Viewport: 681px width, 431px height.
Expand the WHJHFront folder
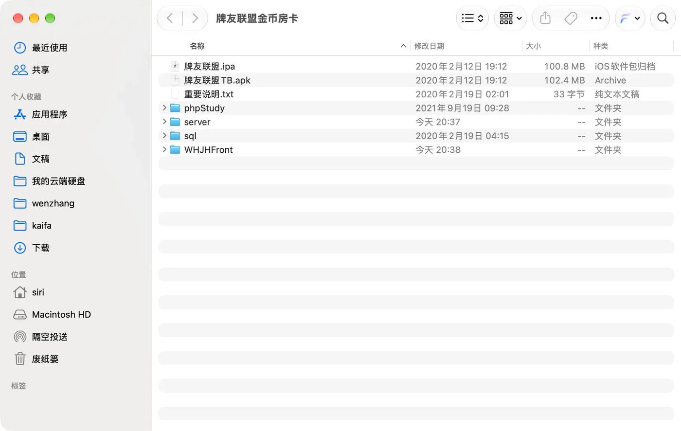pyautogui.click(x=164, y=149)
